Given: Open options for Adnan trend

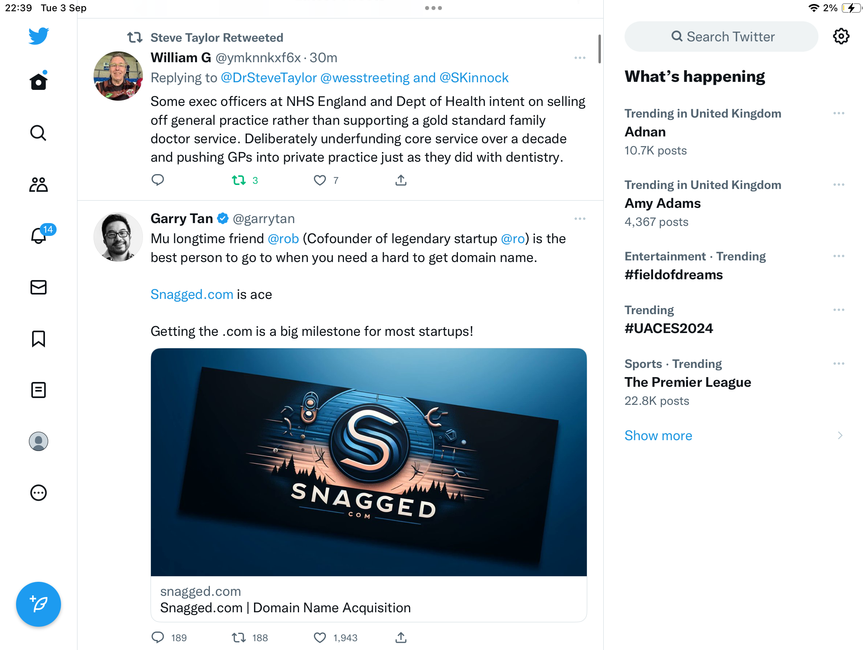Looking at the screenshot, I should pyautogui.click(x=839, y=114).
